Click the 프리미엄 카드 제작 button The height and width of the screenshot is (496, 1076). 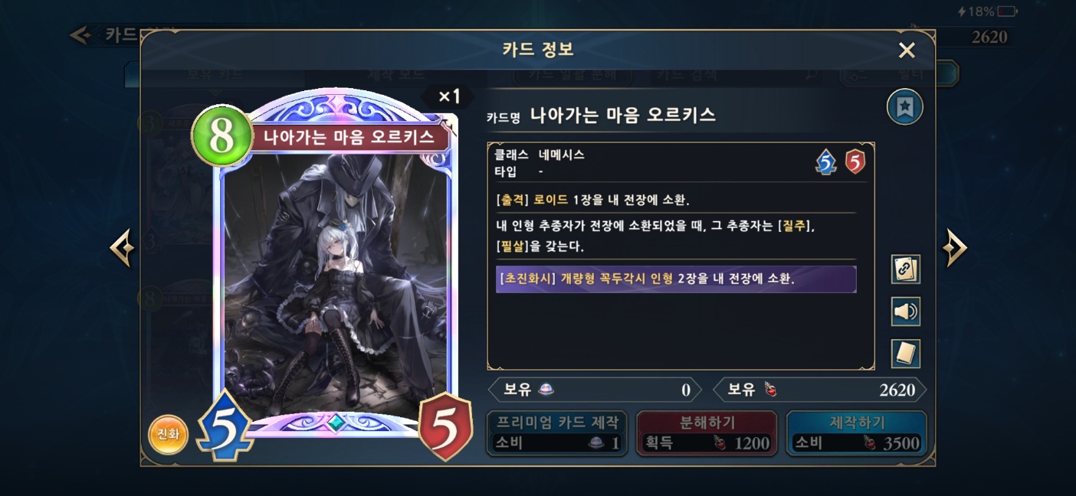point(557,433)
